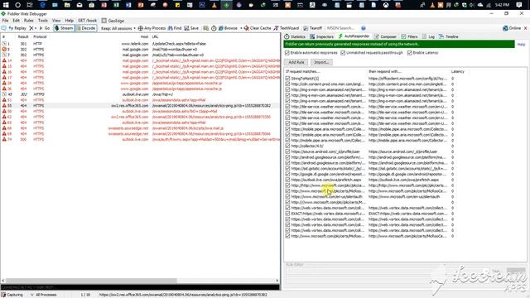
Task: Open Cortana search circle on taskbar
Action: (18, 5)
